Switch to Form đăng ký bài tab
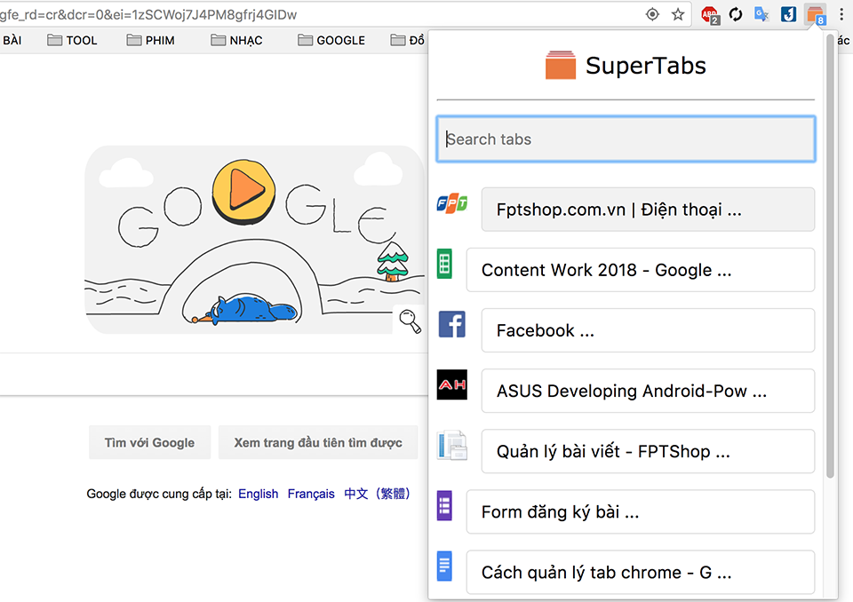Image resolution: width=853 pixels, height=602 pixels. point(641,511)
